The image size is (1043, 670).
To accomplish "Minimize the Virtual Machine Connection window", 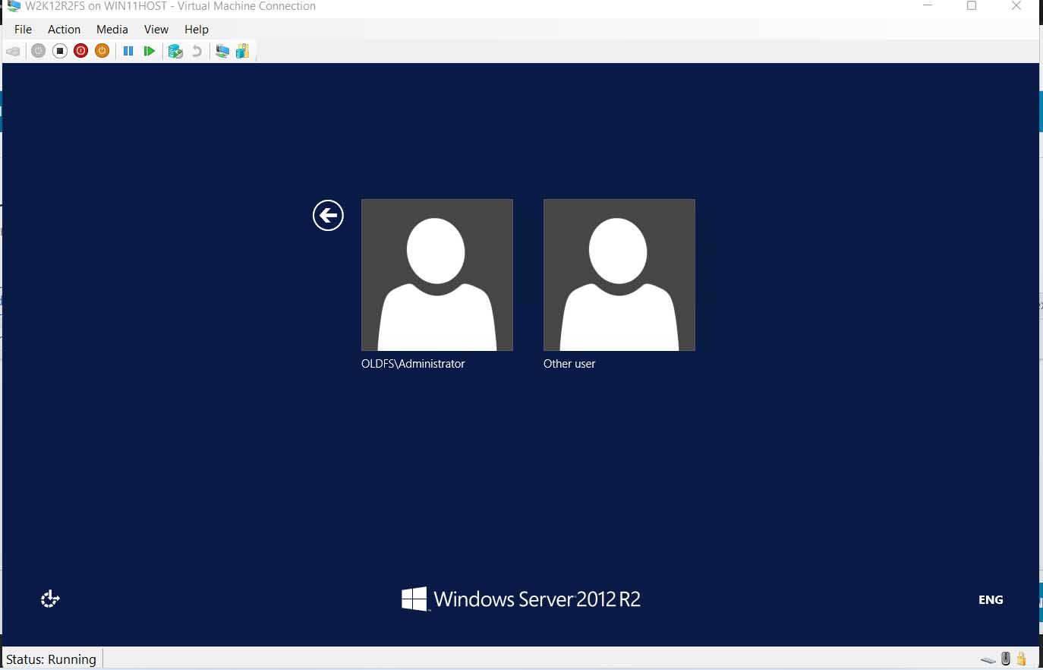I will [928, 6].
